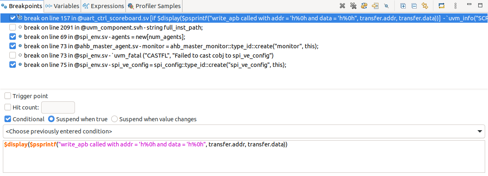Click the disabled breakpoint marker for uvm_component.svh

(x=20, y=27)
